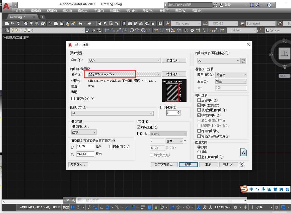Enable the 后台打印 checkbox

(199, 100)
